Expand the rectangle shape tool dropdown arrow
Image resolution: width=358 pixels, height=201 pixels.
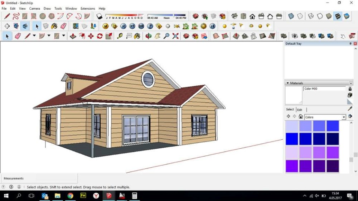(x=64, y=36)
